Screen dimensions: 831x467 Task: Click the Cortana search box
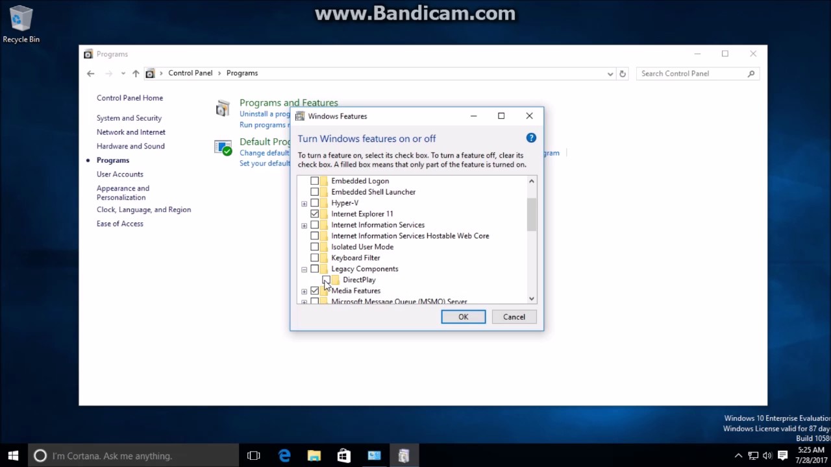tap(132, 455)
